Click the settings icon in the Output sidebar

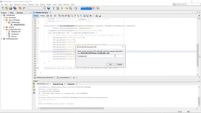click(x=34, y=93)
